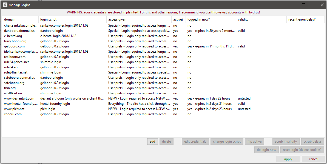Viewport: 327px width, 164px height.
Task: Click 'expires in 11 months 11 d...' cell
Action: 211,46
